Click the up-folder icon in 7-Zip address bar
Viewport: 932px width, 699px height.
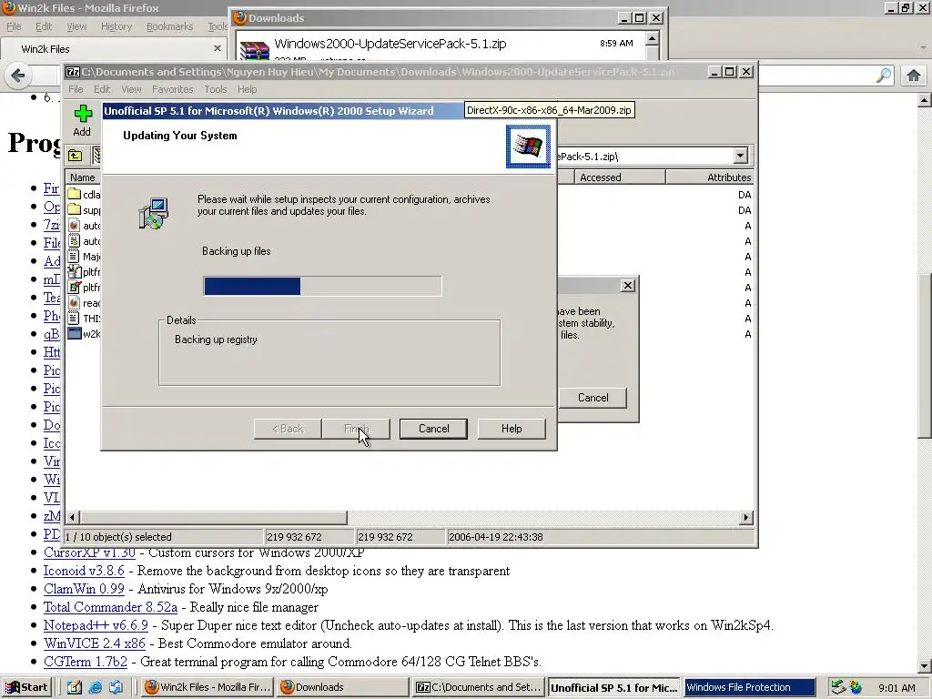tap(75, 156)
